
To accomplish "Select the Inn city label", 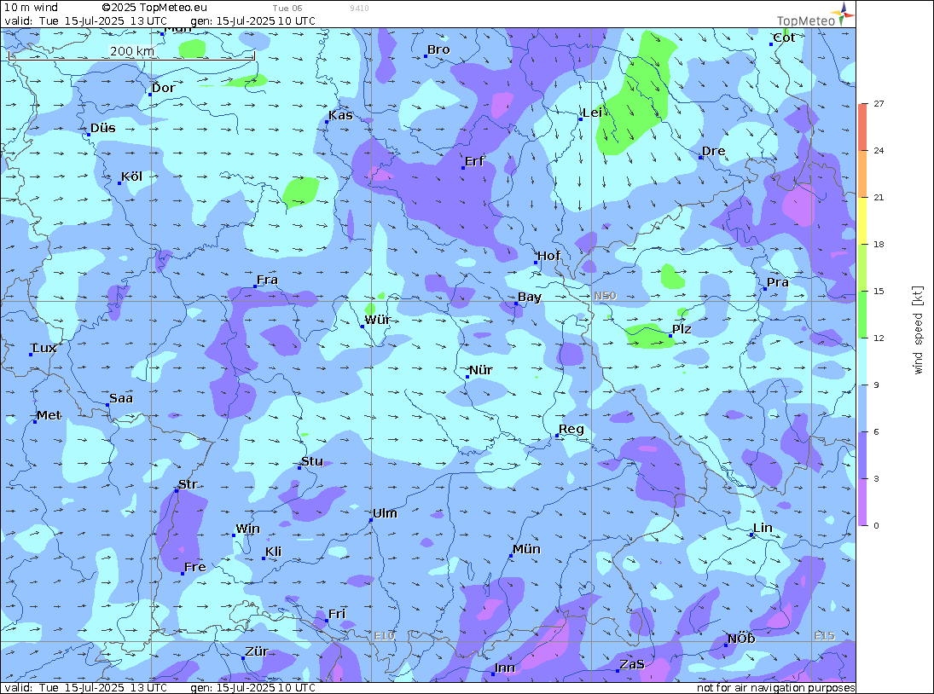I will (504, 668).
